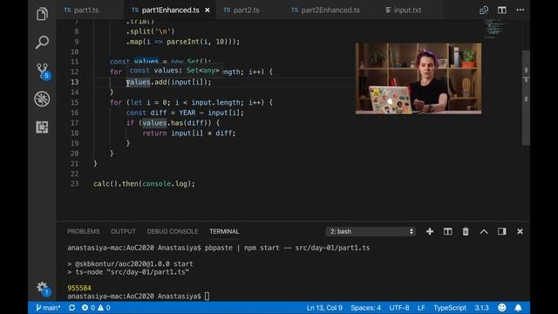Split the editor to the right
558x314 pixels.
[x=502, y=10]
